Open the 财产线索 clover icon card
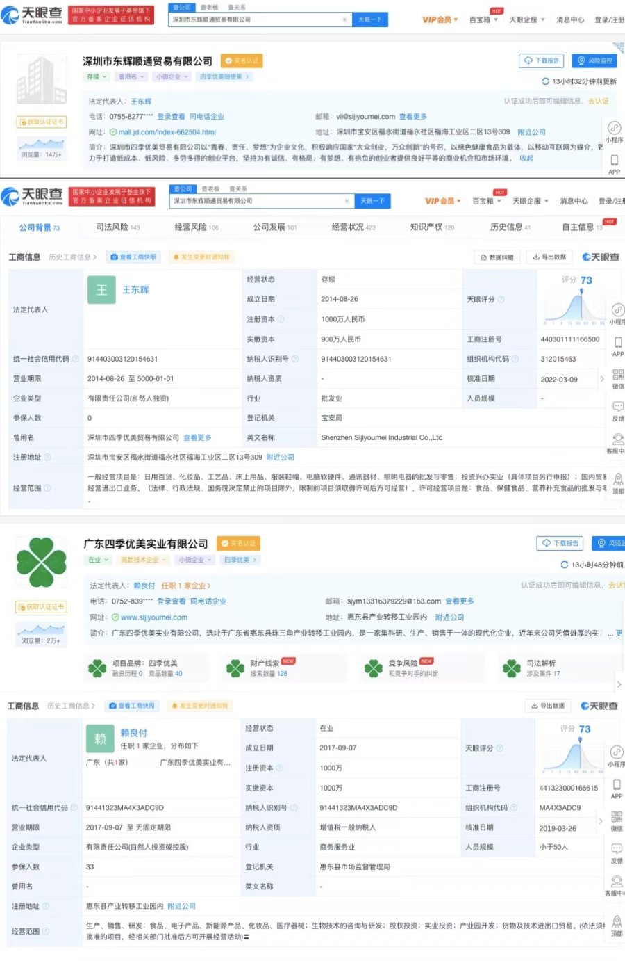This screenshot has width=625, height=961. coord(235,668)
